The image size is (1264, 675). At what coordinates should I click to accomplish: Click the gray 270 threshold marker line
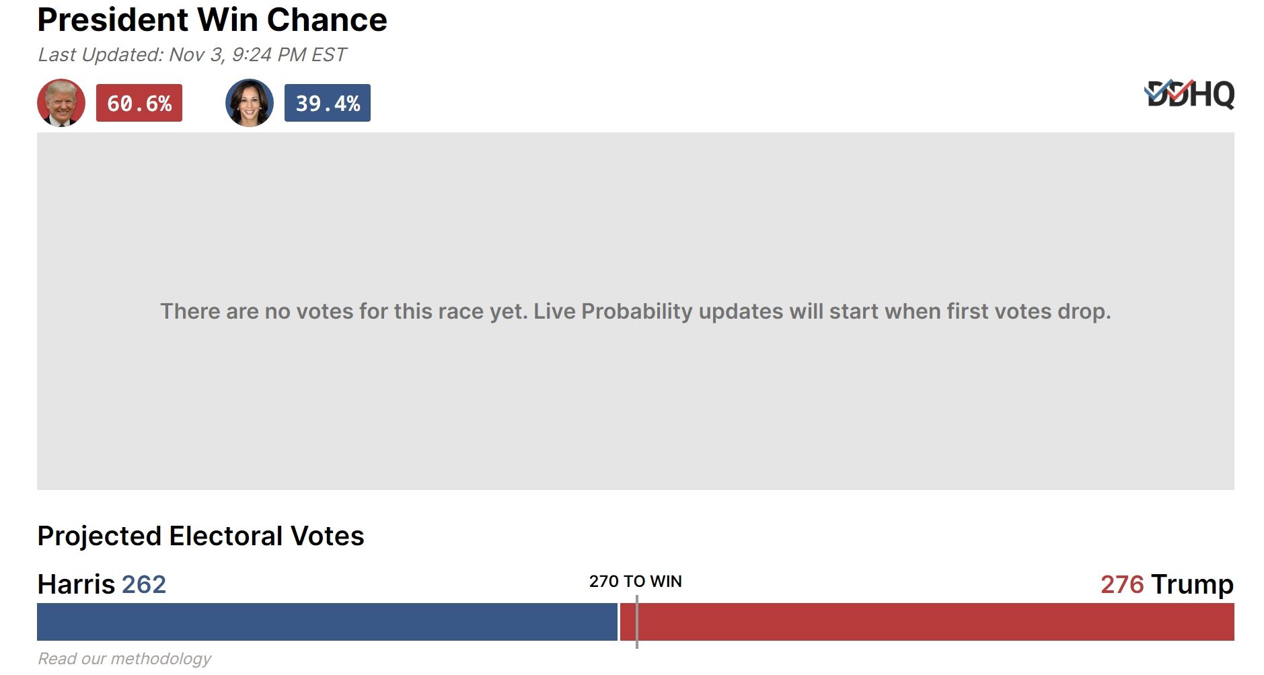(637, 622)
